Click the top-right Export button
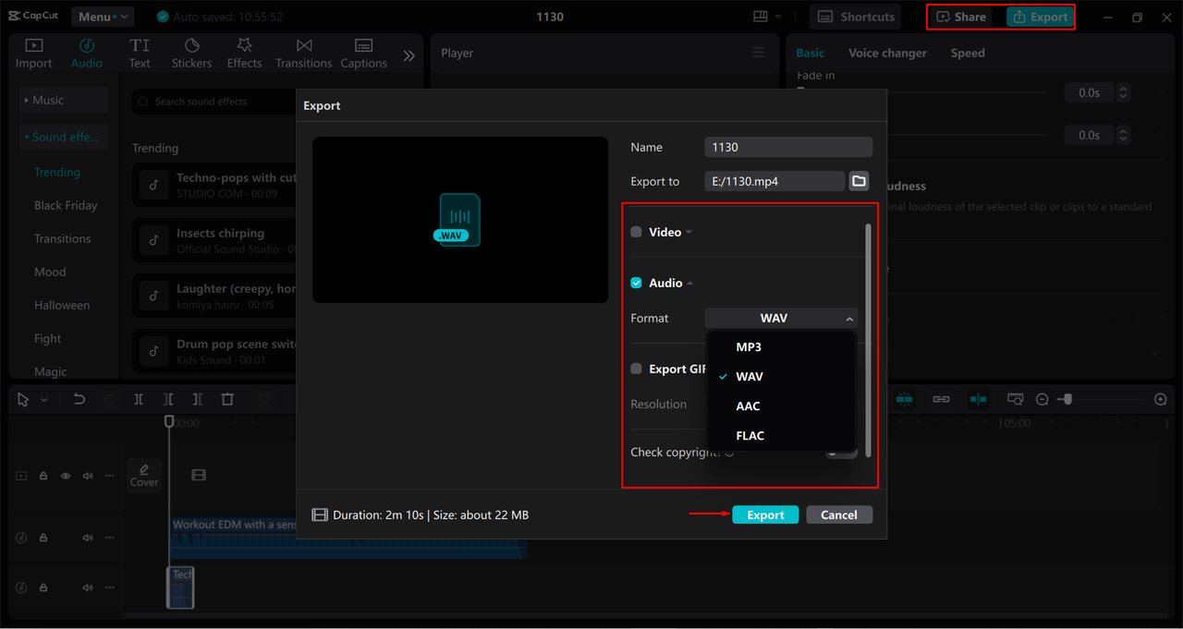 tap(1040, 17)
